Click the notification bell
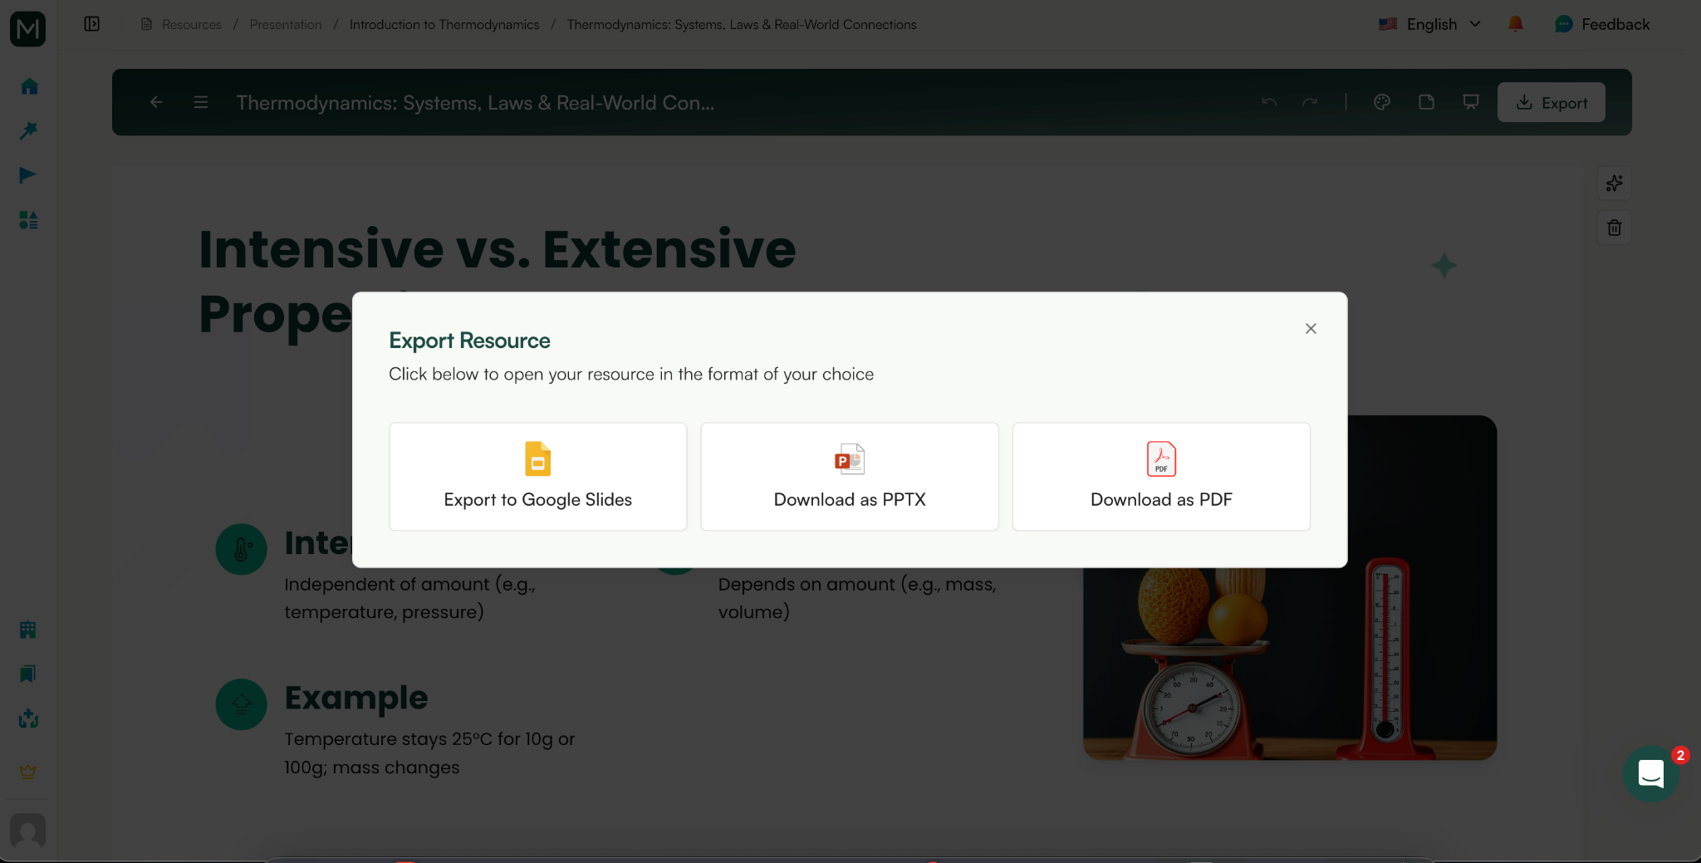 pyautogui.click(x=1514, y=24)
